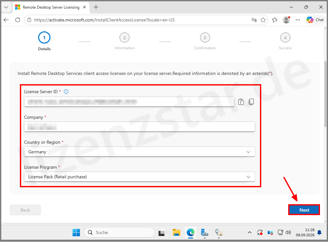Image resolution: width=328 pixels, height=242 pixels.
Task: Open the volume speaker tray icon
Action: click(288, 232)
